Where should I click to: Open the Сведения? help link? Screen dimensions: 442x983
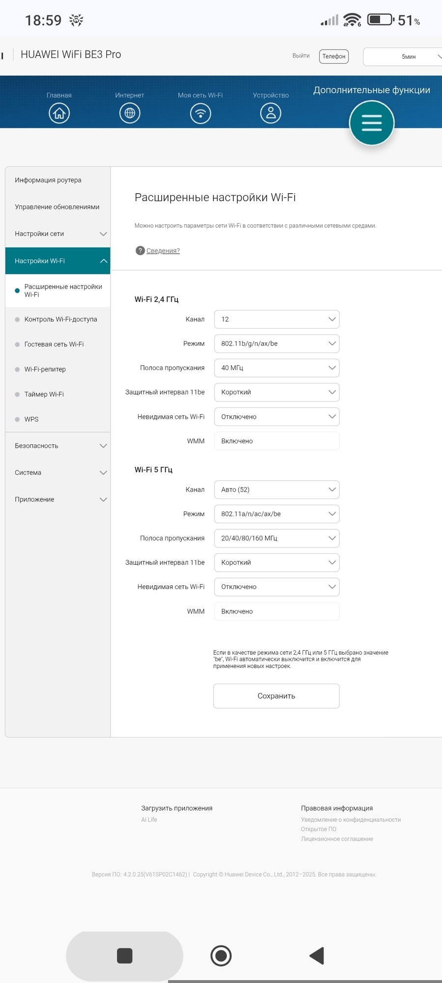tap(163, 251)
